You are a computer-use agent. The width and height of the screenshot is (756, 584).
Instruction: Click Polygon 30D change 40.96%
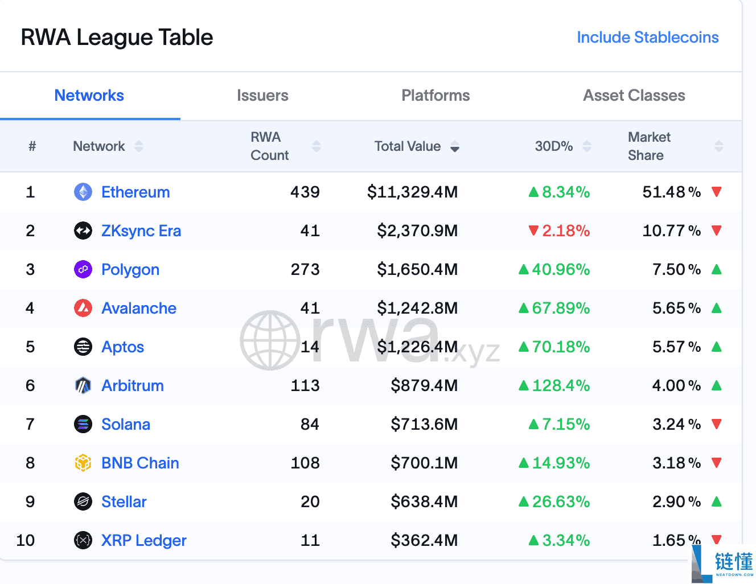click(x=554, y=269)
